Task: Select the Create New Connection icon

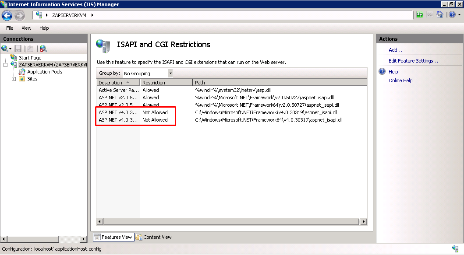Action: [x=4, y=48]
